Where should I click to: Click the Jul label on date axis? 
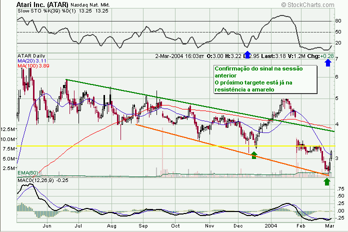tap(78, 226)
